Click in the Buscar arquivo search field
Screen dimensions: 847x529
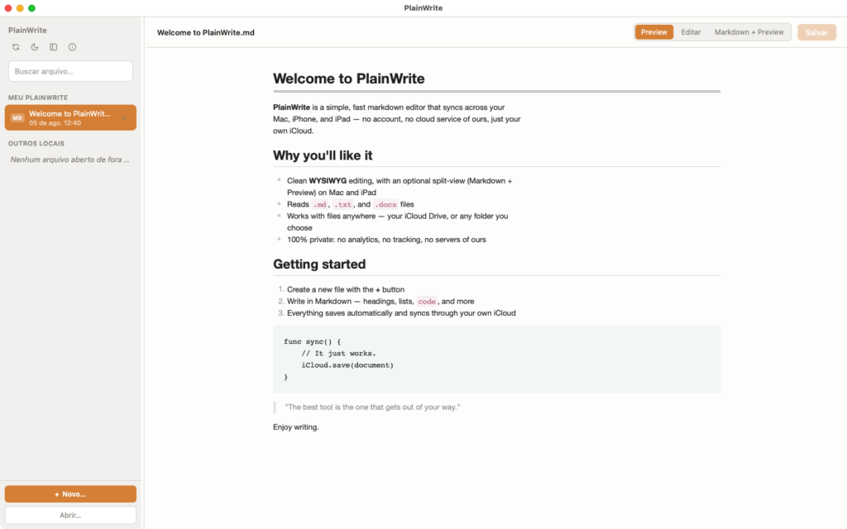(70, 71)
